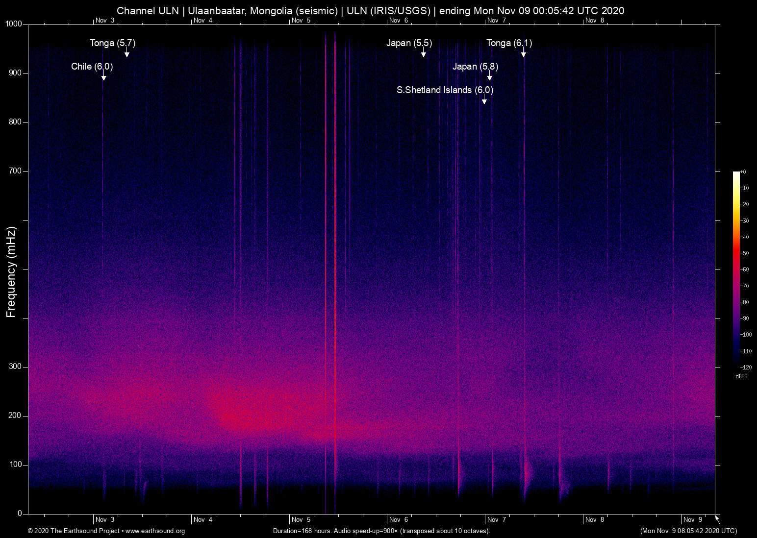The height and width of the screenshot is (538, 757).
Task: Click the Nov 9 label near the cursor
Action: (694, 519)
